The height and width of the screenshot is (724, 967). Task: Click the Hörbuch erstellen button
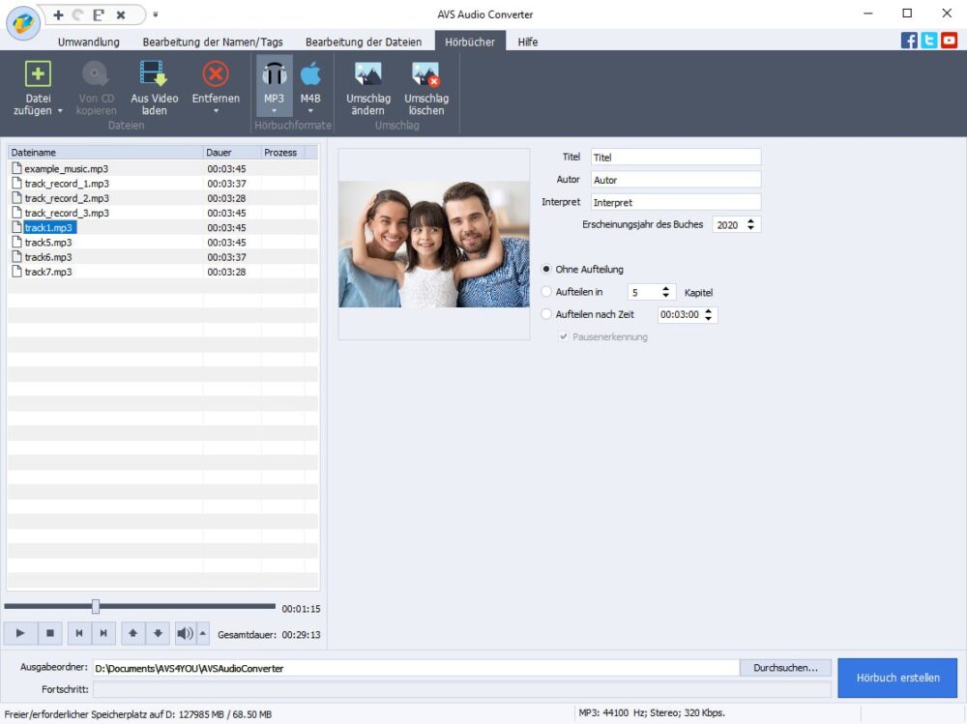(x=897, y=678)
